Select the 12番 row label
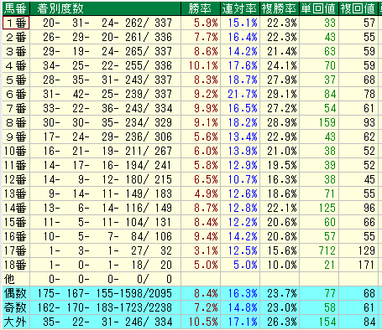Screen dimensions: 382x330 [16, 179]
